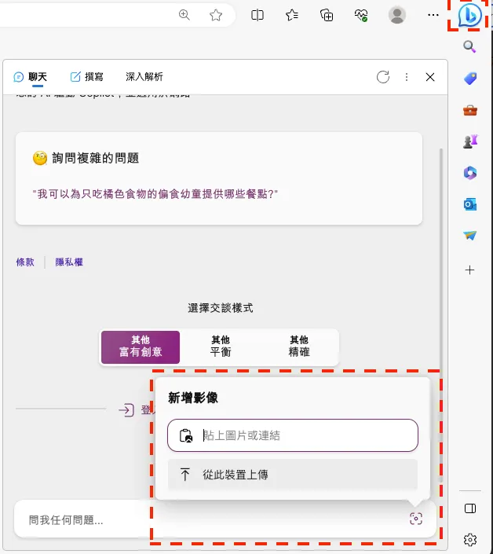Viewport: 493px width, 554px height.
Task: Click the sign-in arrow icon
Action: point(126,410)
